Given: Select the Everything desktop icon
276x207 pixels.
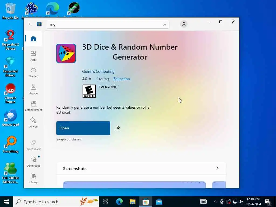Looking at the screenshot, I should (x=11, y=145).
